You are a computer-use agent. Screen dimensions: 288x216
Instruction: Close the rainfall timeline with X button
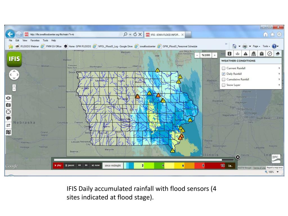coord(238,157)
